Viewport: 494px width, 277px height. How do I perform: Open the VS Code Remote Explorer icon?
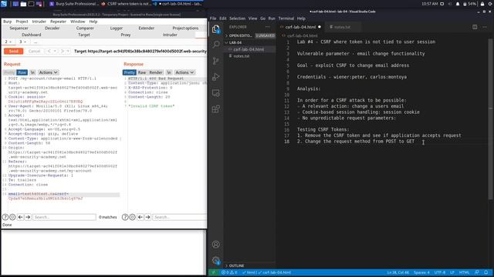(216, 93)
